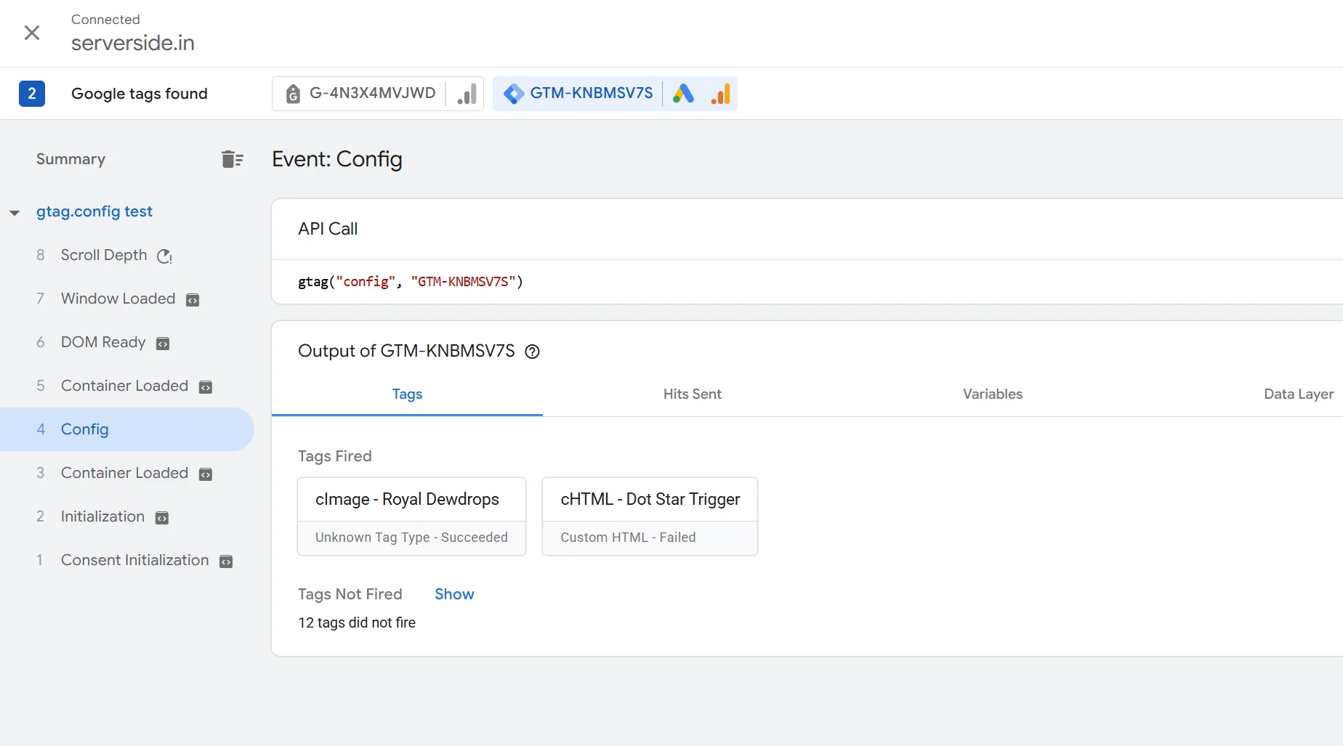Close the Tag Assistant debug panel

point(32,33)
